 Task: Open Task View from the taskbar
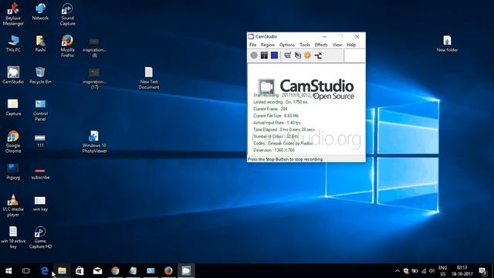click(26, 271)
